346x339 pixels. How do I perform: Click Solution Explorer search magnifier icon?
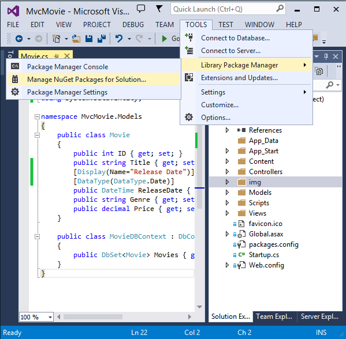330,85
